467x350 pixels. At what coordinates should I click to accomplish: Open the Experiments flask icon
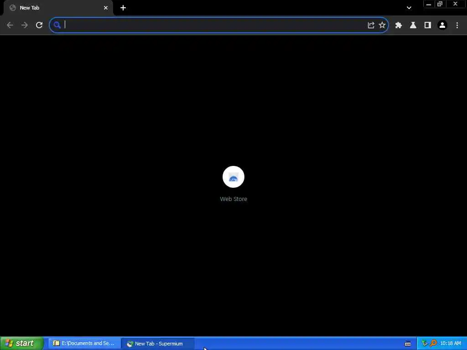[413, 26]
